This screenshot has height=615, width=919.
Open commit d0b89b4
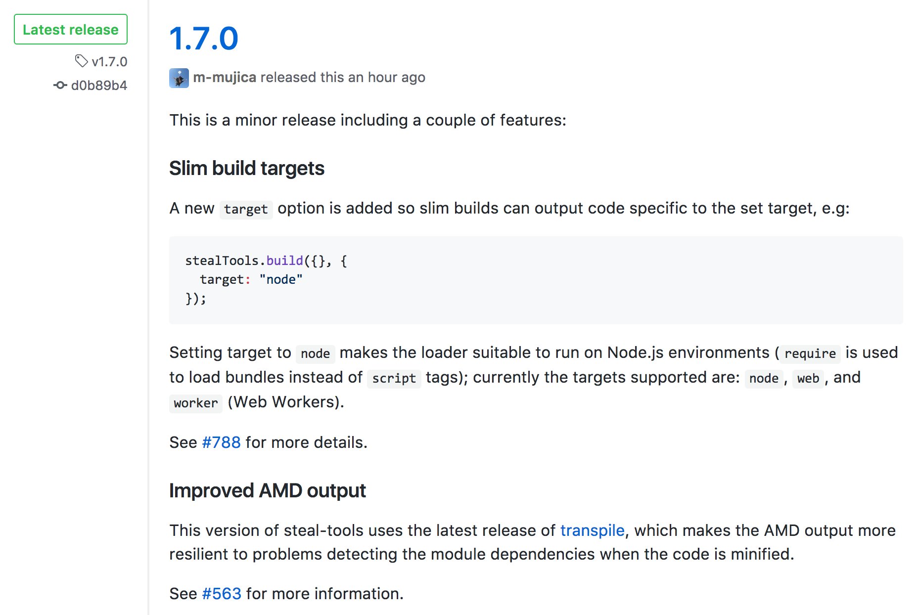click(x=99, y=86)
